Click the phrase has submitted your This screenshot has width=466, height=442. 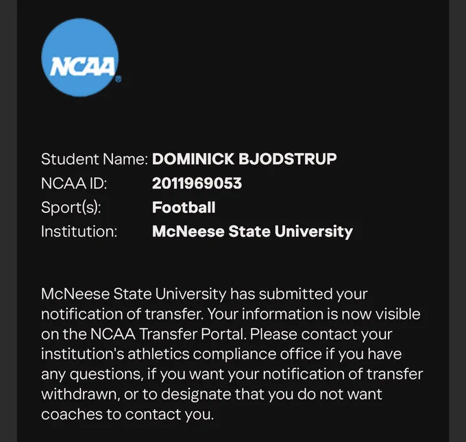tap(299, 294)
